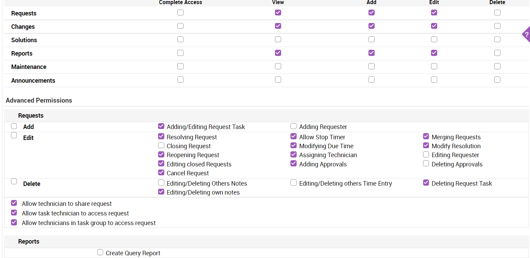Select all Add advanced permissions checkbox
The image size is (530, 258).
(14, 126)
